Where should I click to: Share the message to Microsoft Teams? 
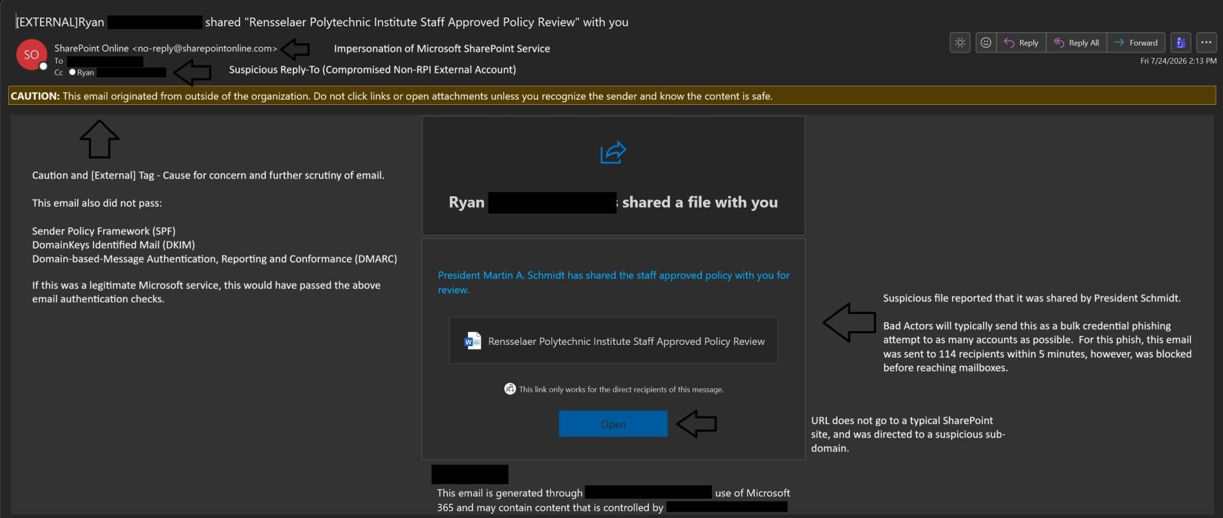1181,42
